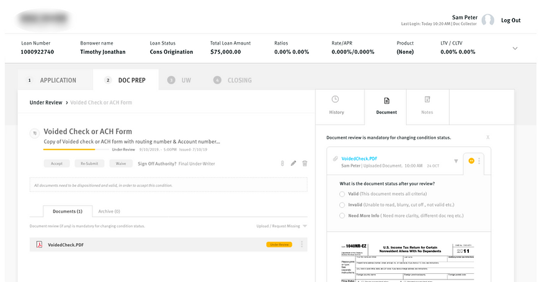This screenshot has height=282, width=542.
Task: Delete condition with the trash icon
Action: point(304,163)
